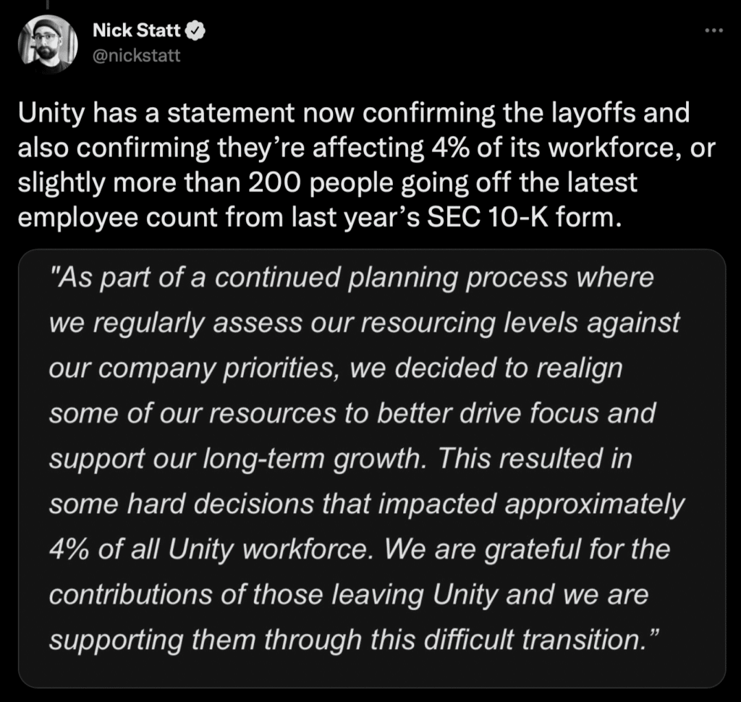This screenshot has width=741, height=702.
Task: Open the attached Unity statement image
Action: (371, 468)
